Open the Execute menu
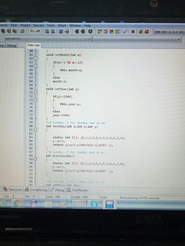185x246 pixels. click(38, 25)
